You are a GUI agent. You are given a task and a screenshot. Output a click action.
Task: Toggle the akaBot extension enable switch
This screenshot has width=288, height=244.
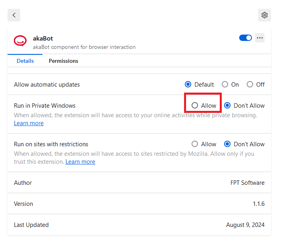[246, 38]
